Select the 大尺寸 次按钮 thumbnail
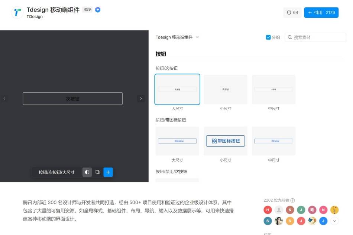 [x=177, y=89]
